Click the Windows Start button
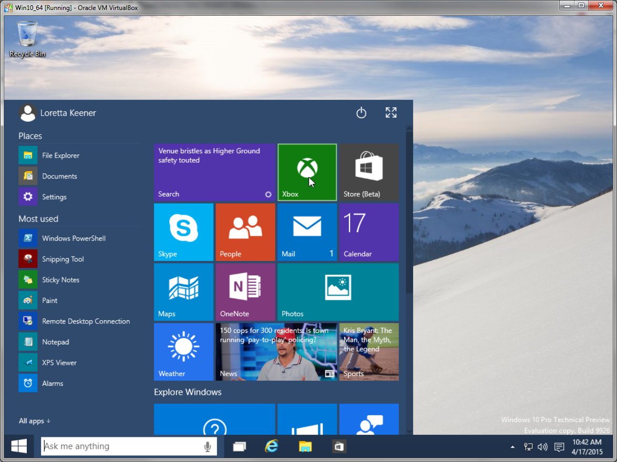The height and width of the screenshot is (462, 617). (x=19, y=446)
